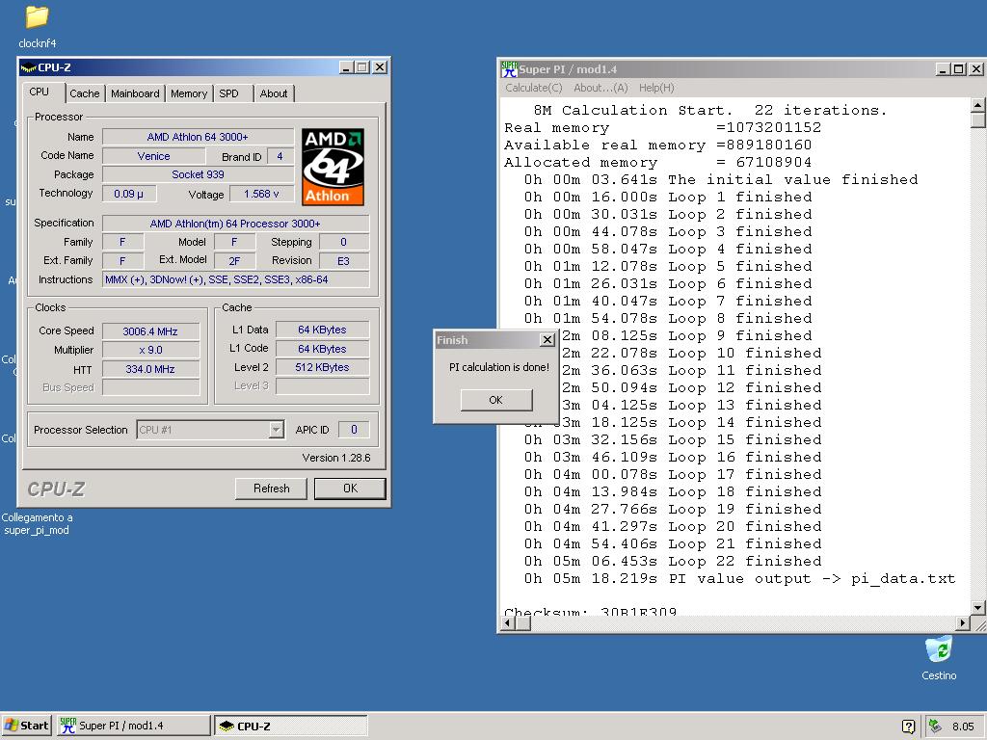This screenshot has height=740, width=987.
Task: Click the 8.05 system clock
Action: [963, 727]
